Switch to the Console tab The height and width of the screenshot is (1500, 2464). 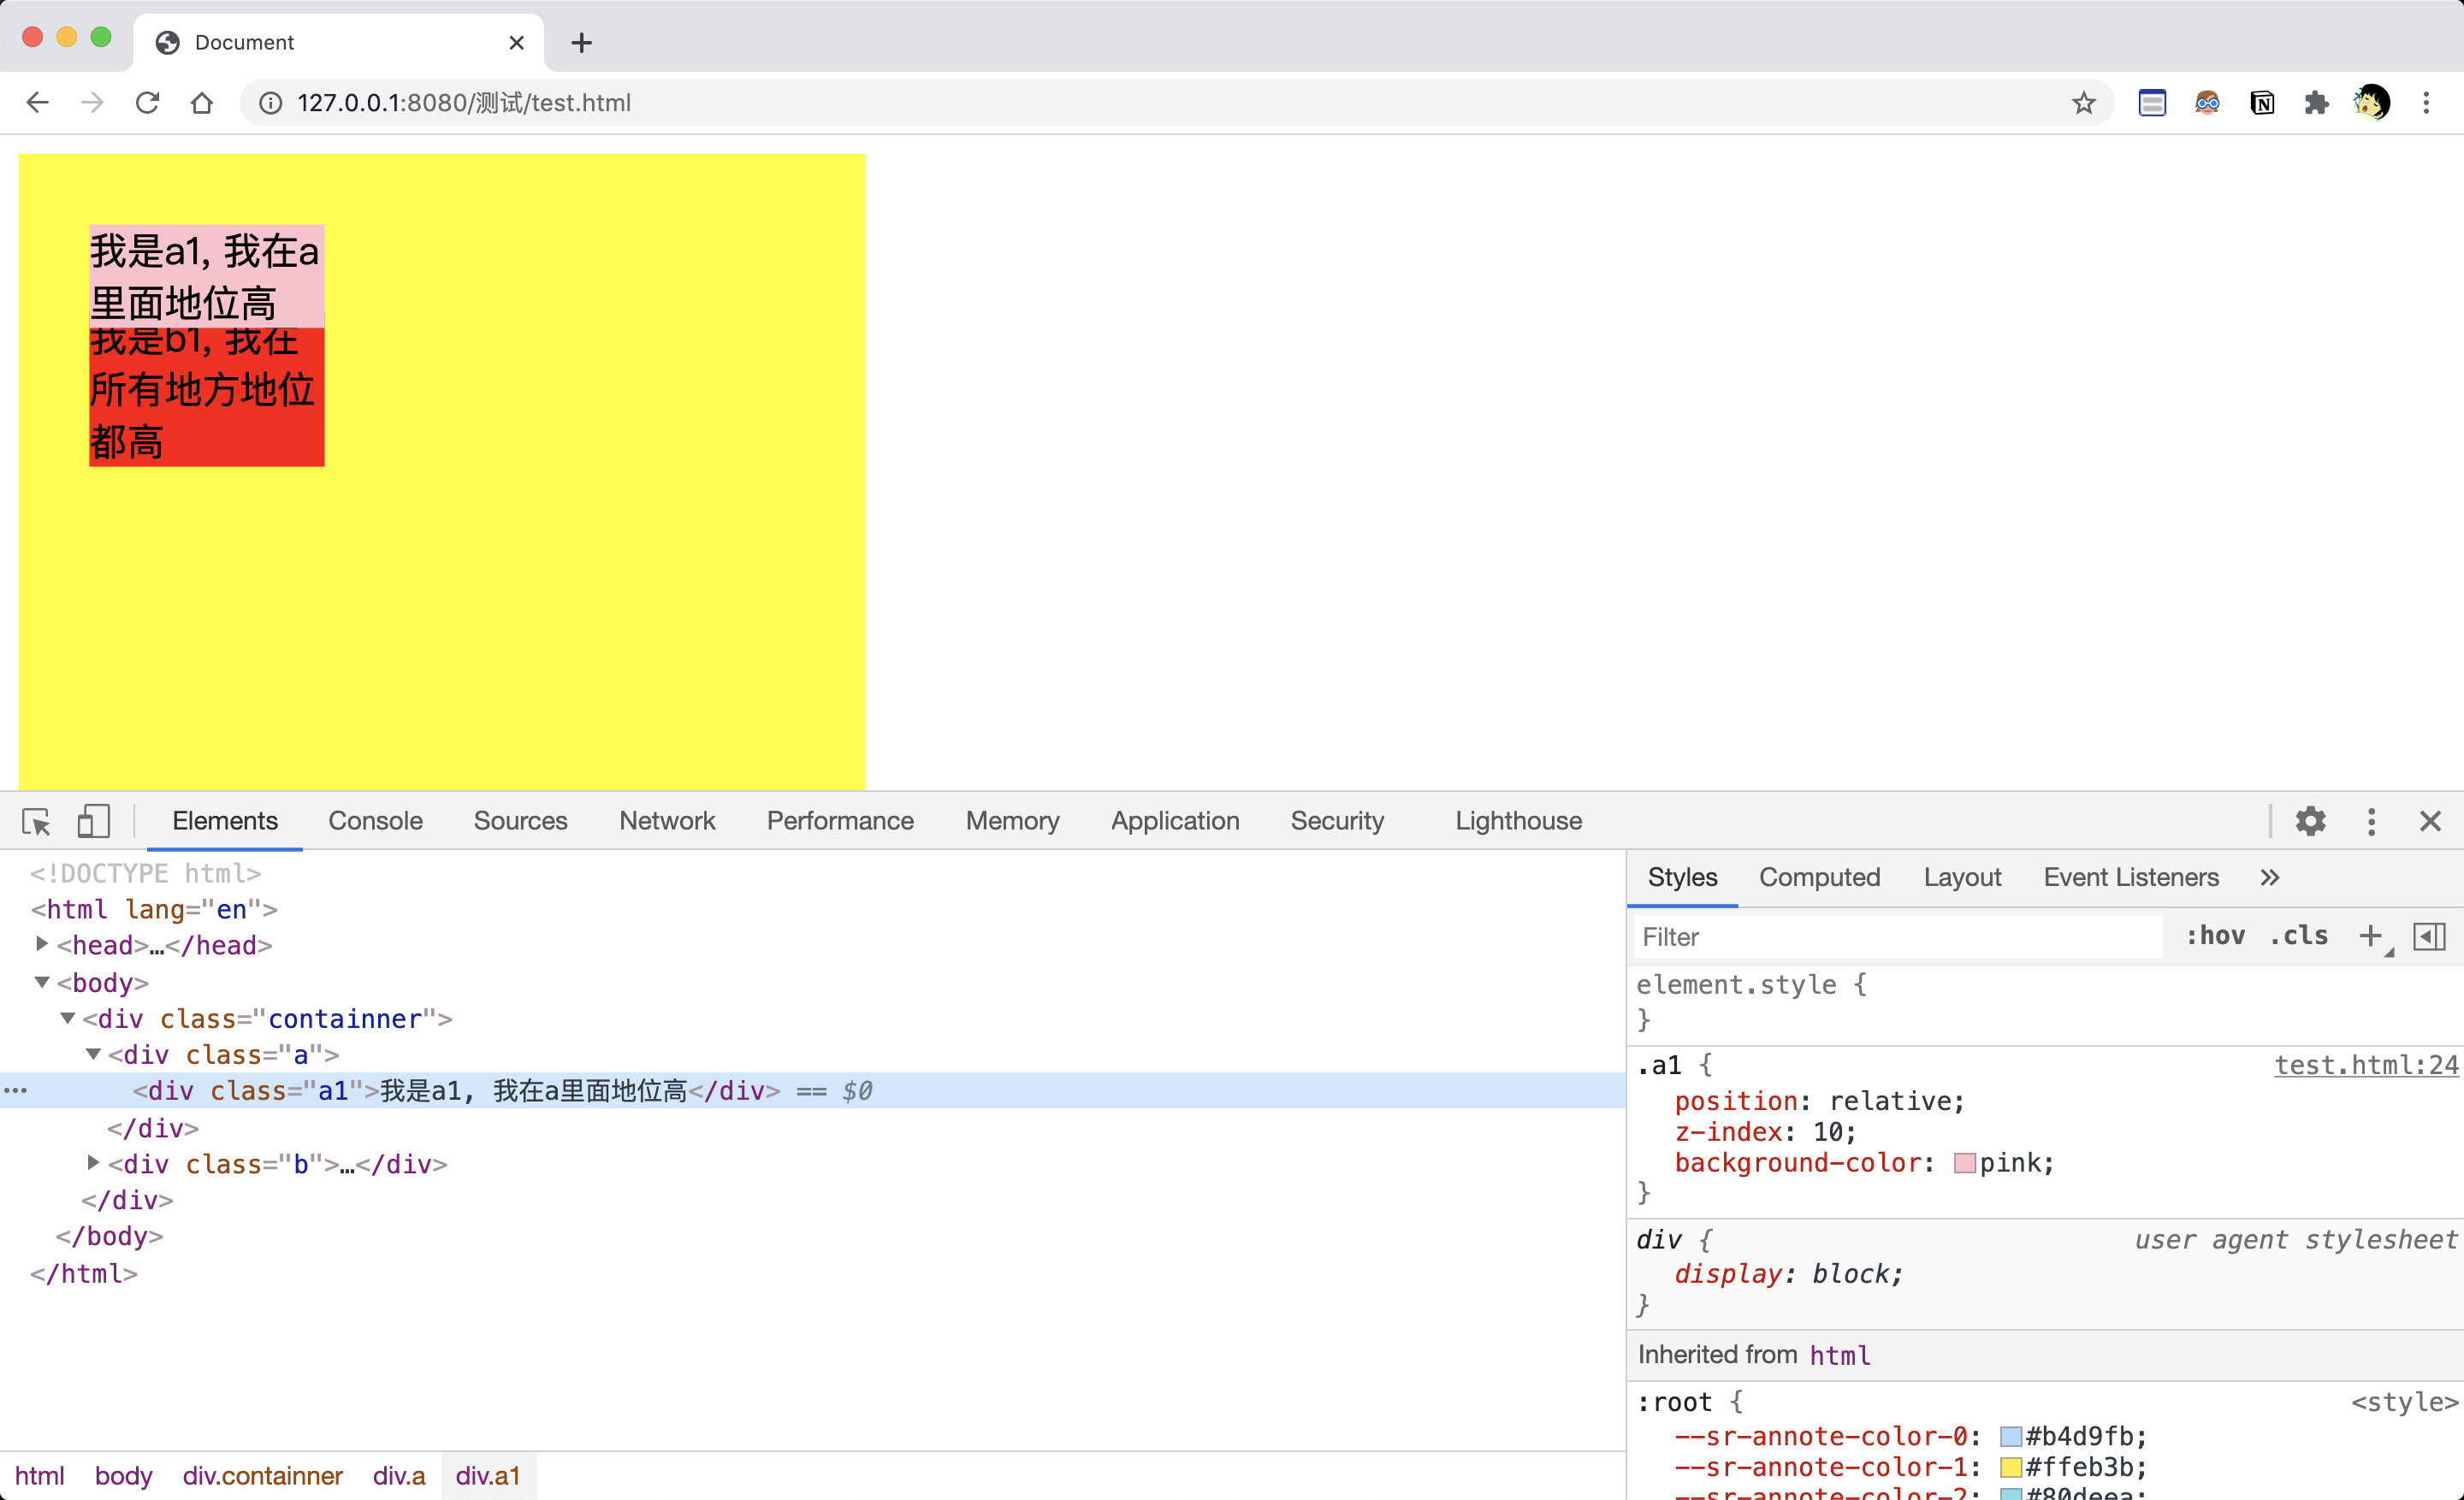click(375, 822)
